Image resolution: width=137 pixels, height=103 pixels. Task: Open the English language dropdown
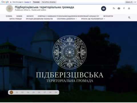pyautogui.click(x=28, y=2)
